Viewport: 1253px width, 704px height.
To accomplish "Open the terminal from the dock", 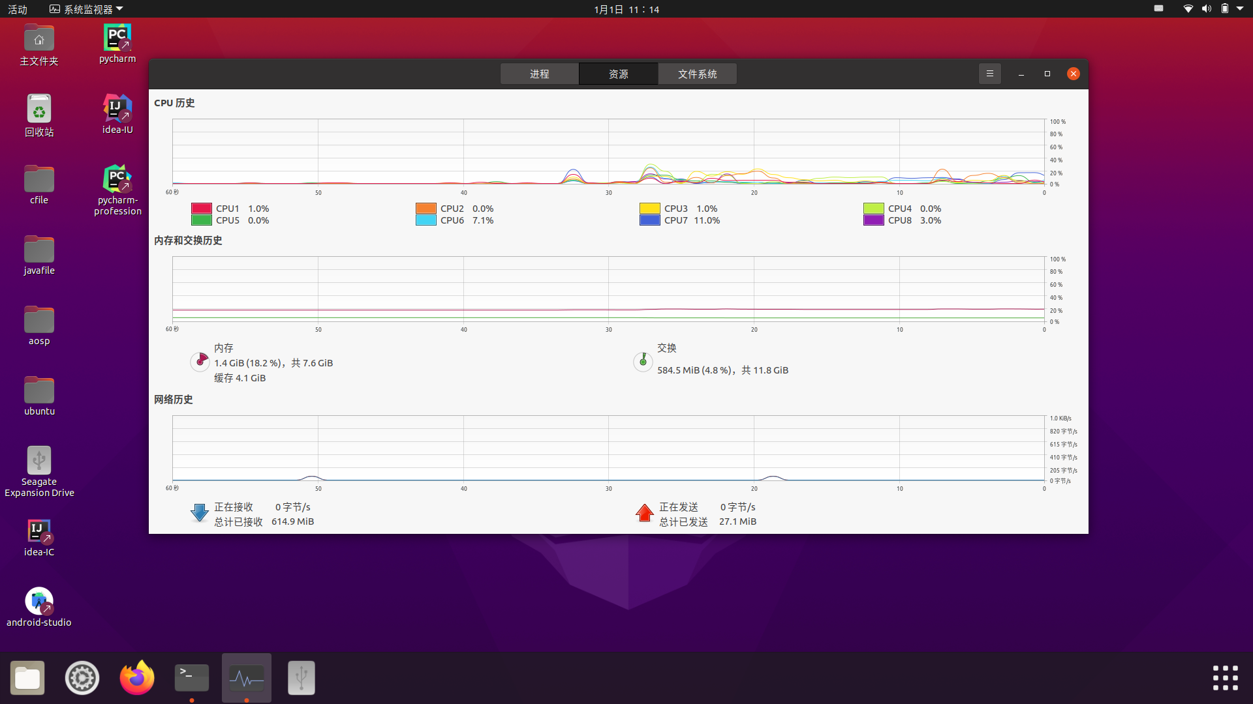I will tap(191, 677).
